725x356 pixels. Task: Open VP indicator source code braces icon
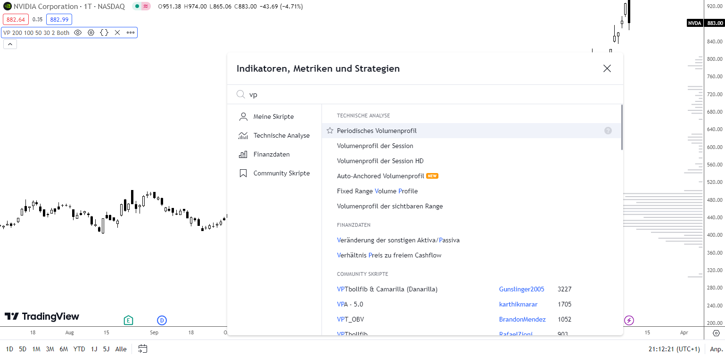pyautogui.click(x=104, y=33)
